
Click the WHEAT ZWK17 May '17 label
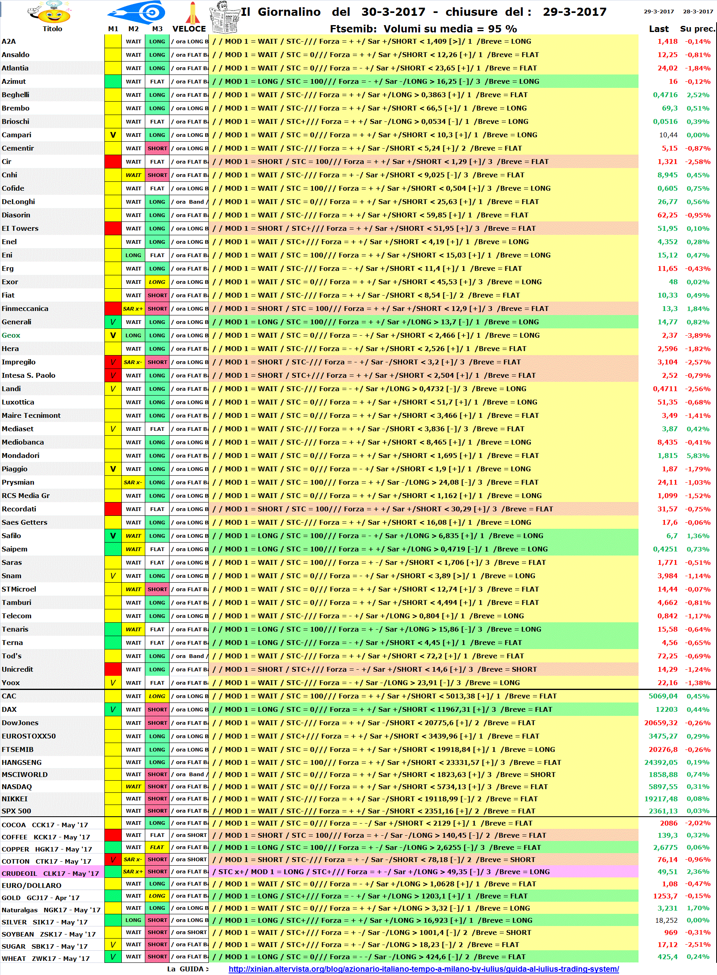click(46, 958)
